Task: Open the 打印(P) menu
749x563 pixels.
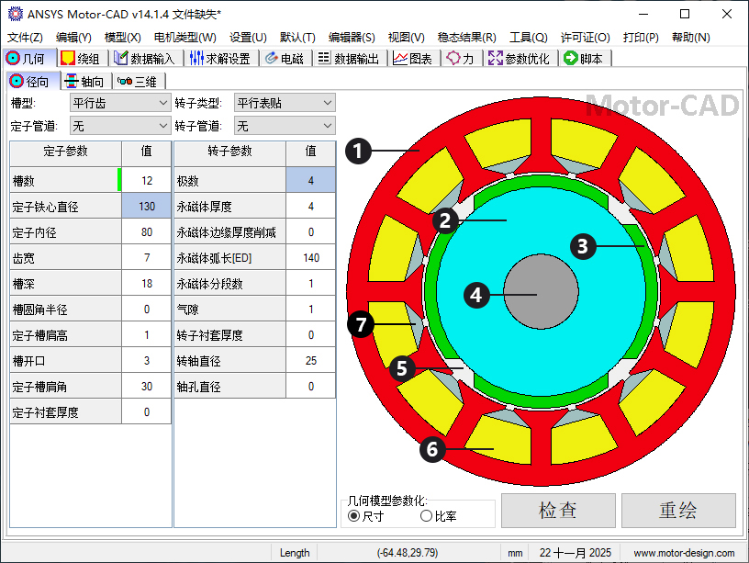Action: (641, 38)
